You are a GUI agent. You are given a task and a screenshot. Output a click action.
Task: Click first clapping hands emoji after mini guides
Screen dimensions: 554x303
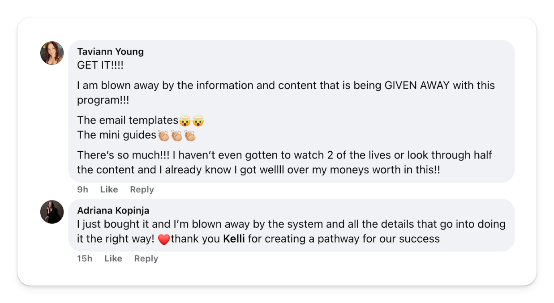click(163, 135)
